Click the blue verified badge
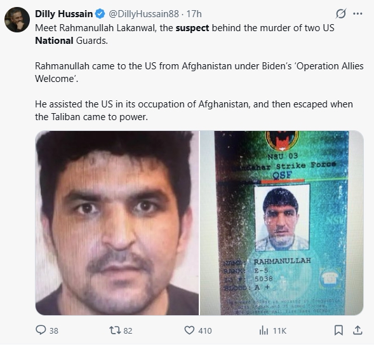 coord(100,14)
